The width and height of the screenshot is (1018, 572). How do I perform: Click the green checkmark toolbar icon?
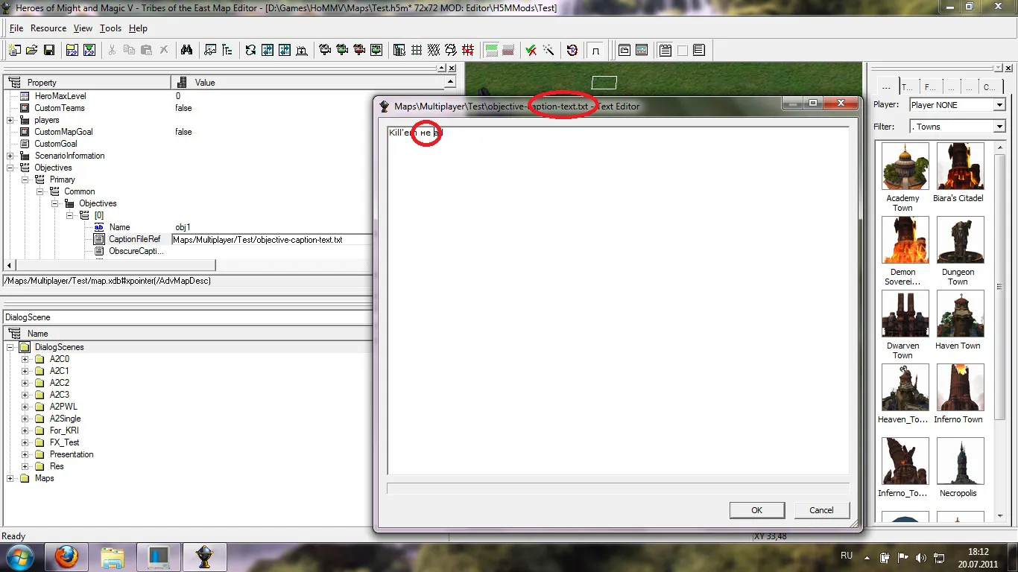pos(531,50)
